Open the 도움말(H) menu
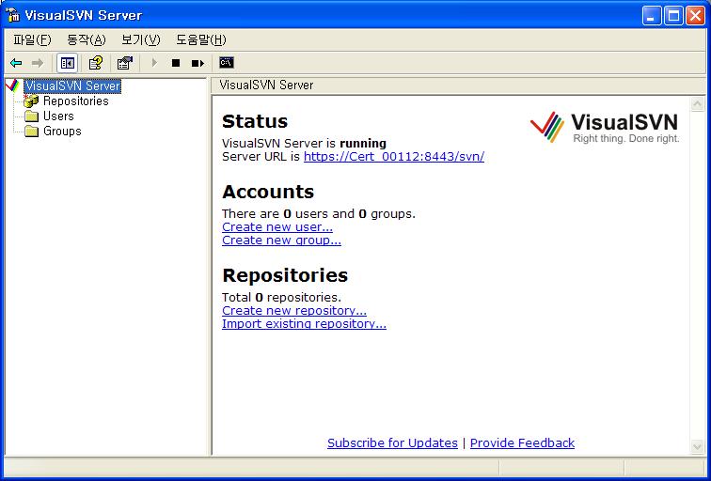The height and width of the screenshot is (481, 711). (x=201, y=39)
